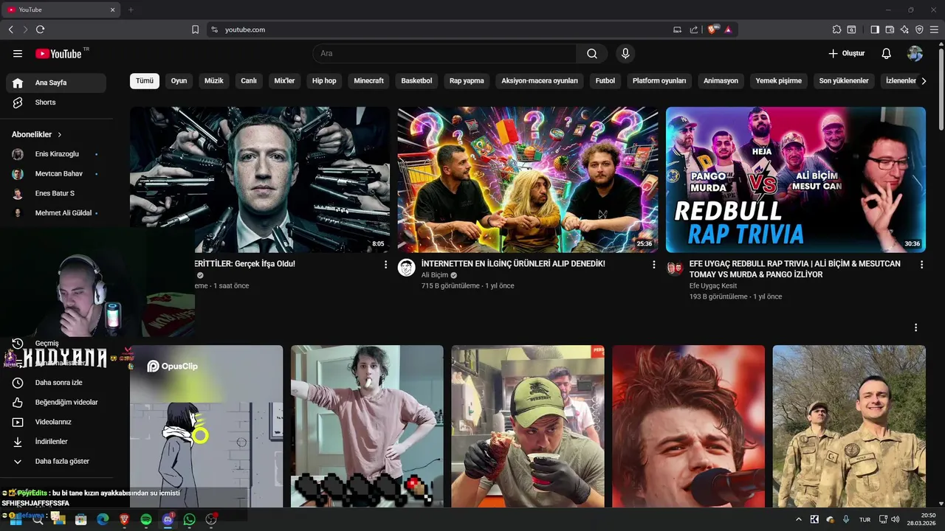The image size is (945, 531).
Task: Open the Shorts shelf options menu
Action: click(916, 327)
